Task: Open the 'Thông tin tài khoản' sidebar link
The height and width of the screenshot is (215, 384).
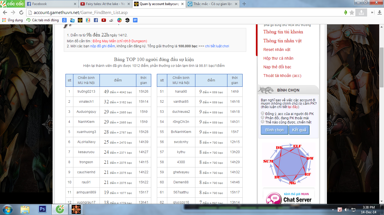Action: point(283,32)
